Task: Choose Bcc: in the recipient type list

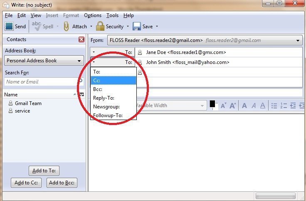Action: click(x=114, y=89)
